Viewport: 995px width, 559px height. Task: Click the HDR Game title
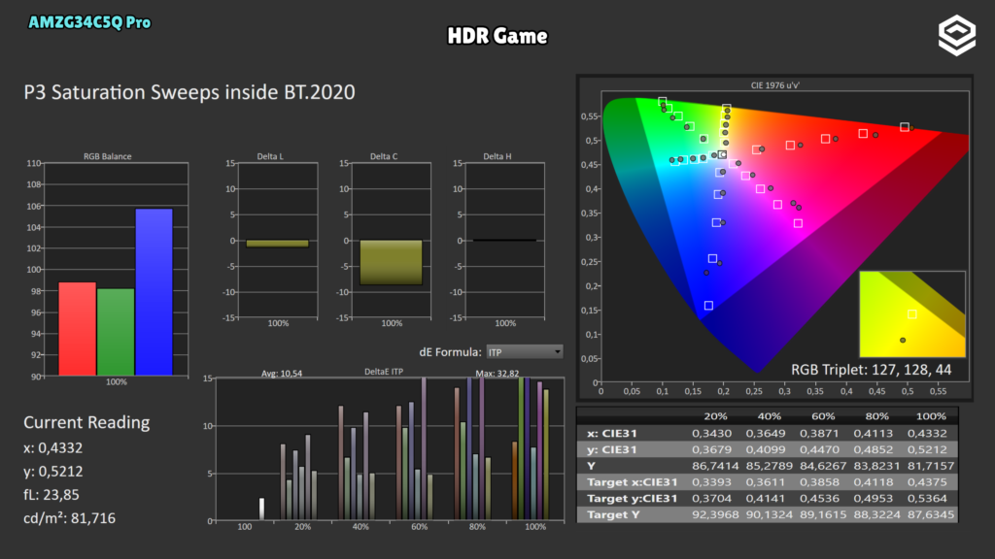pos(497,36)
